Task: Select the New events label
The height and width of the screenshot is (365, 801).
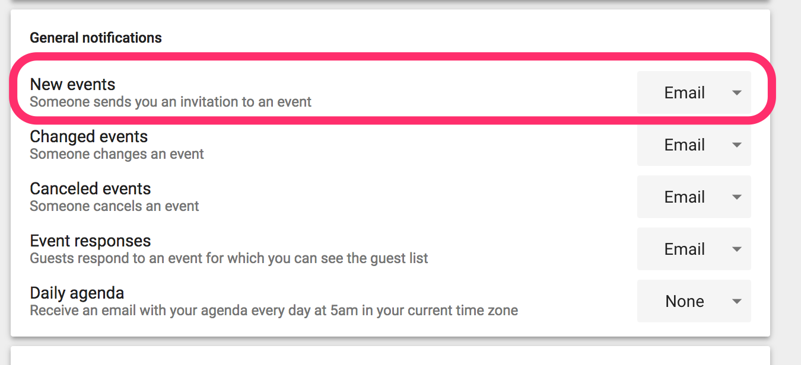Action: 72,85
